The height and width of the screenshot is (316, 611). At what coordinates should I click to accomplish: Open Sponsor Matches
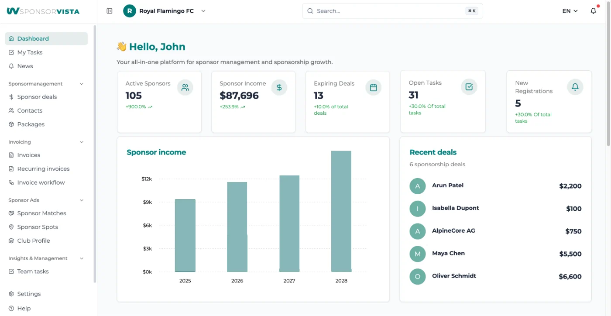[41, 213]
